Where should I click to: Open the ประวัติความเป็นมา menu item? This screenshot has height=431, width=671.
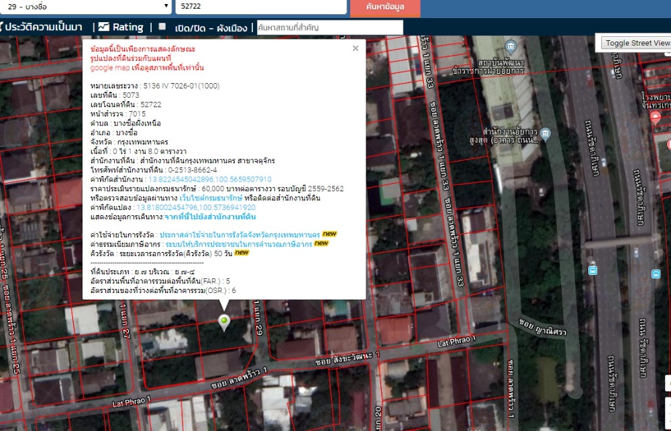(42, 27)
